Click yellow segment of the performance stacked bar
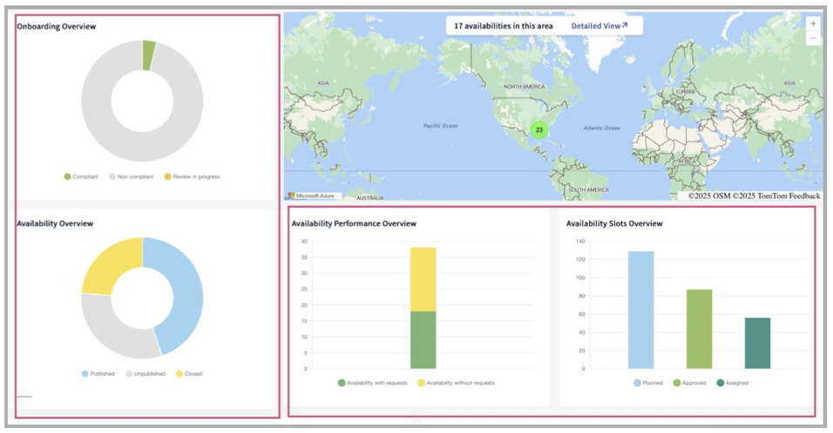 click(423, 279)
